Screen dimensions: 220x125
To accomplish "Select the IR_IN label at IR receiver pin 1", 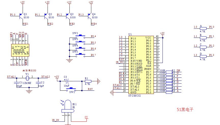I will point(55,120).
